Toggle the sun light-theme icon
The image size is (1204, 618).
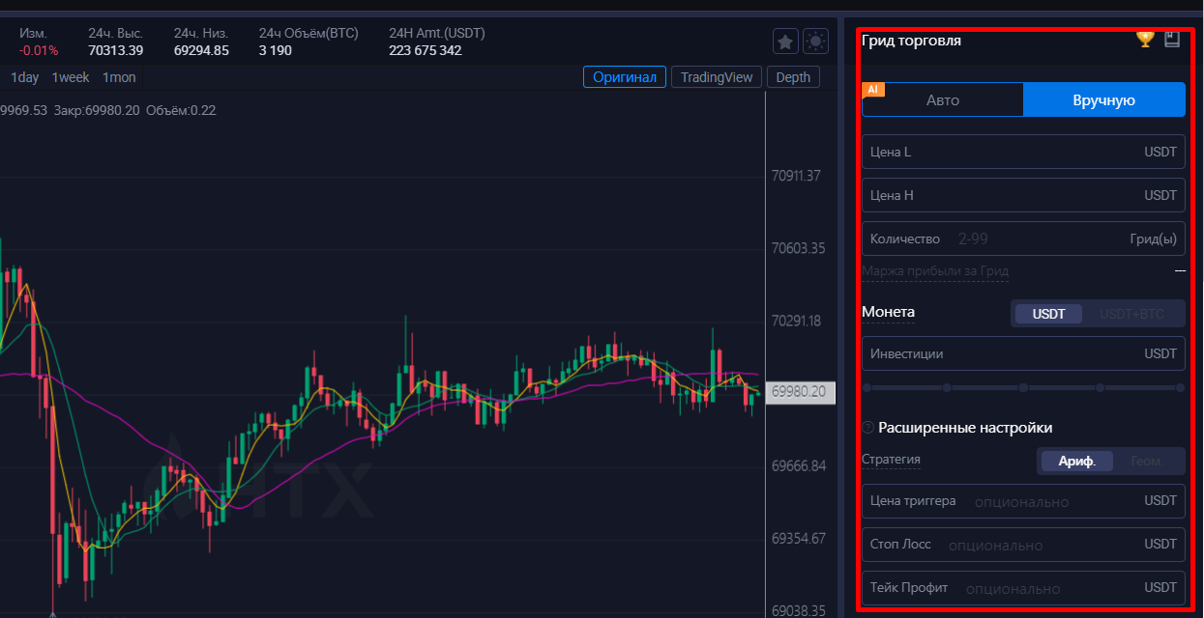(x=815, y=42)
